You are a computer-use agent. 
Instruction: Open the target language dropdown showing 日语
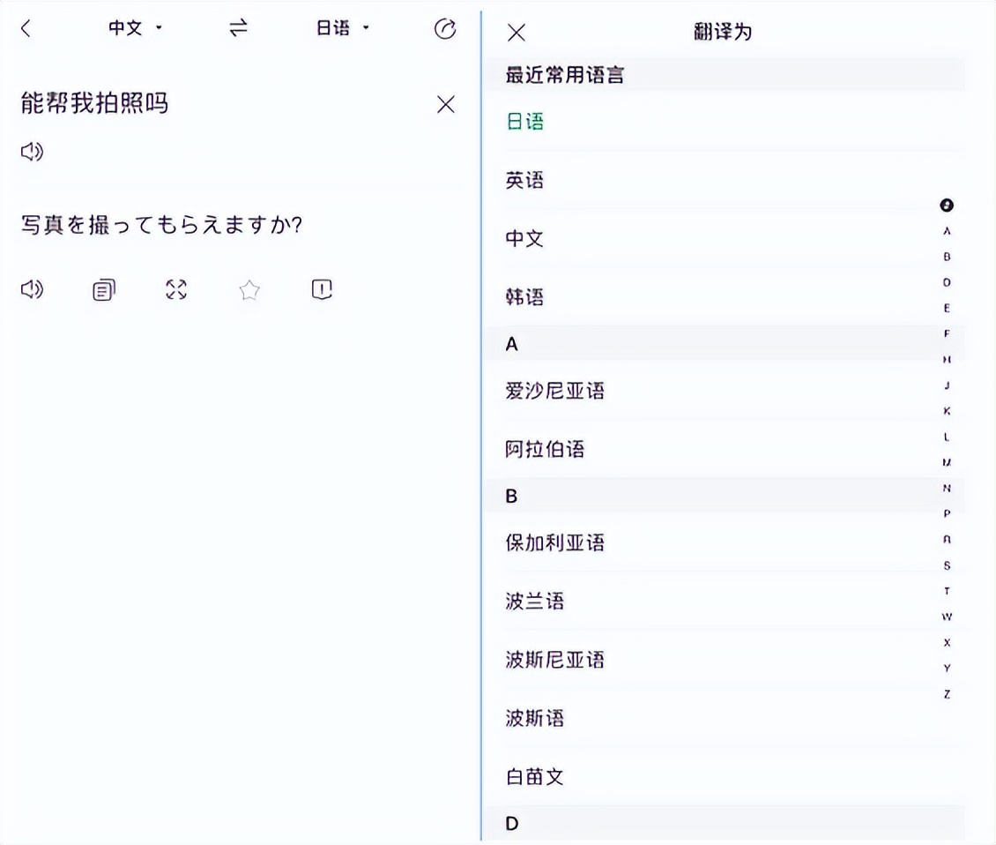[342, 28]
